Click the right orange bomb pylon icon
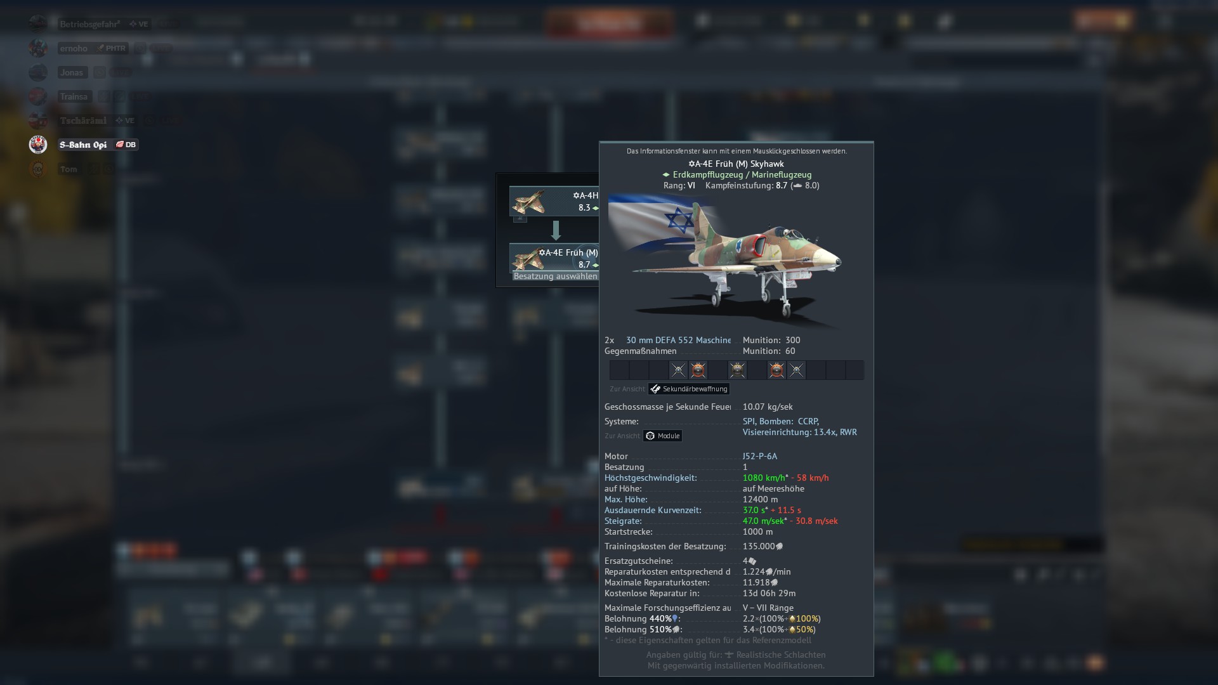The height and width of the screenshot is (685, 1218). [x=776, y=370]
